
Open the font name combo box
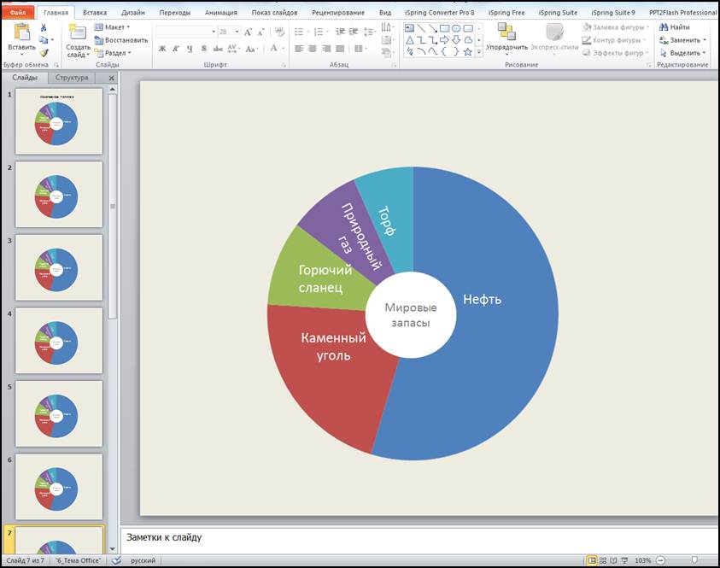point(186,32)
